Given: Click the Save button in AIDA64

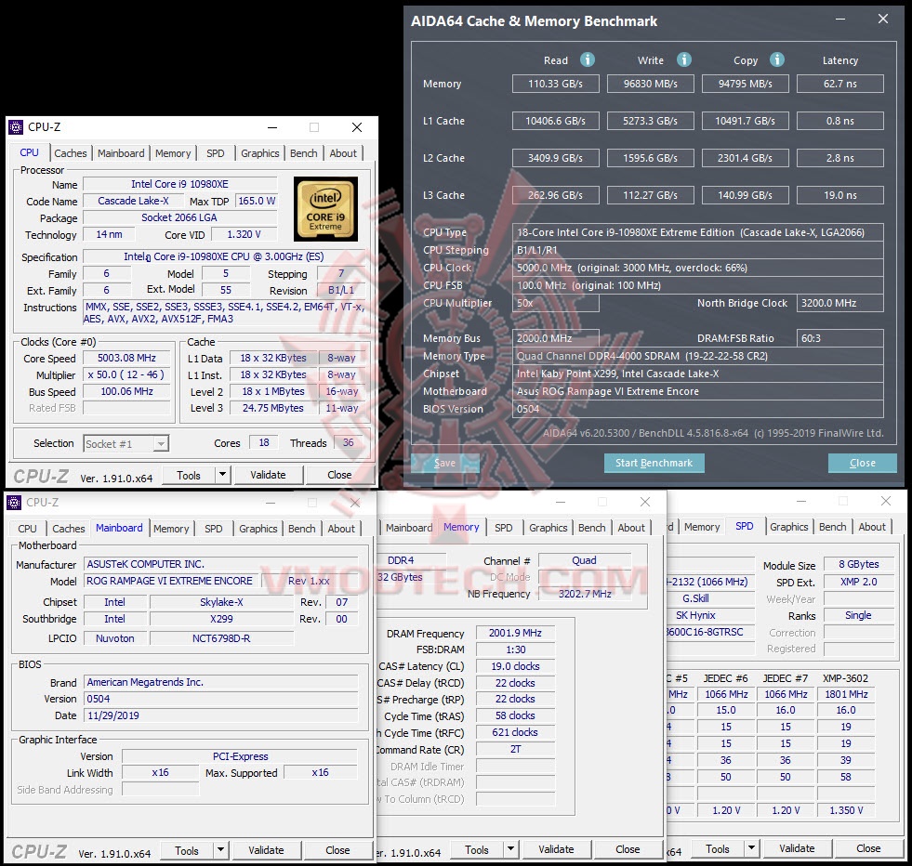Looking at the screenshot, I should [x=445, y=463].
